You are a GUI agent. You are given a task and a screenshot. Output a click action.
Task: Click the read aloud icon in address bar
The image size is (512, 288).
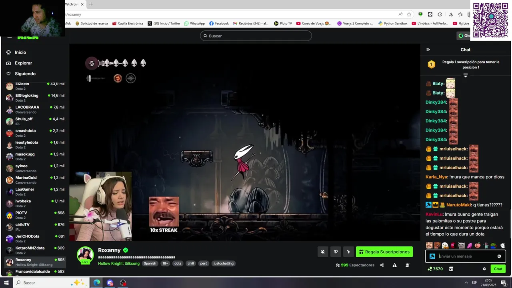pos(400,14)
